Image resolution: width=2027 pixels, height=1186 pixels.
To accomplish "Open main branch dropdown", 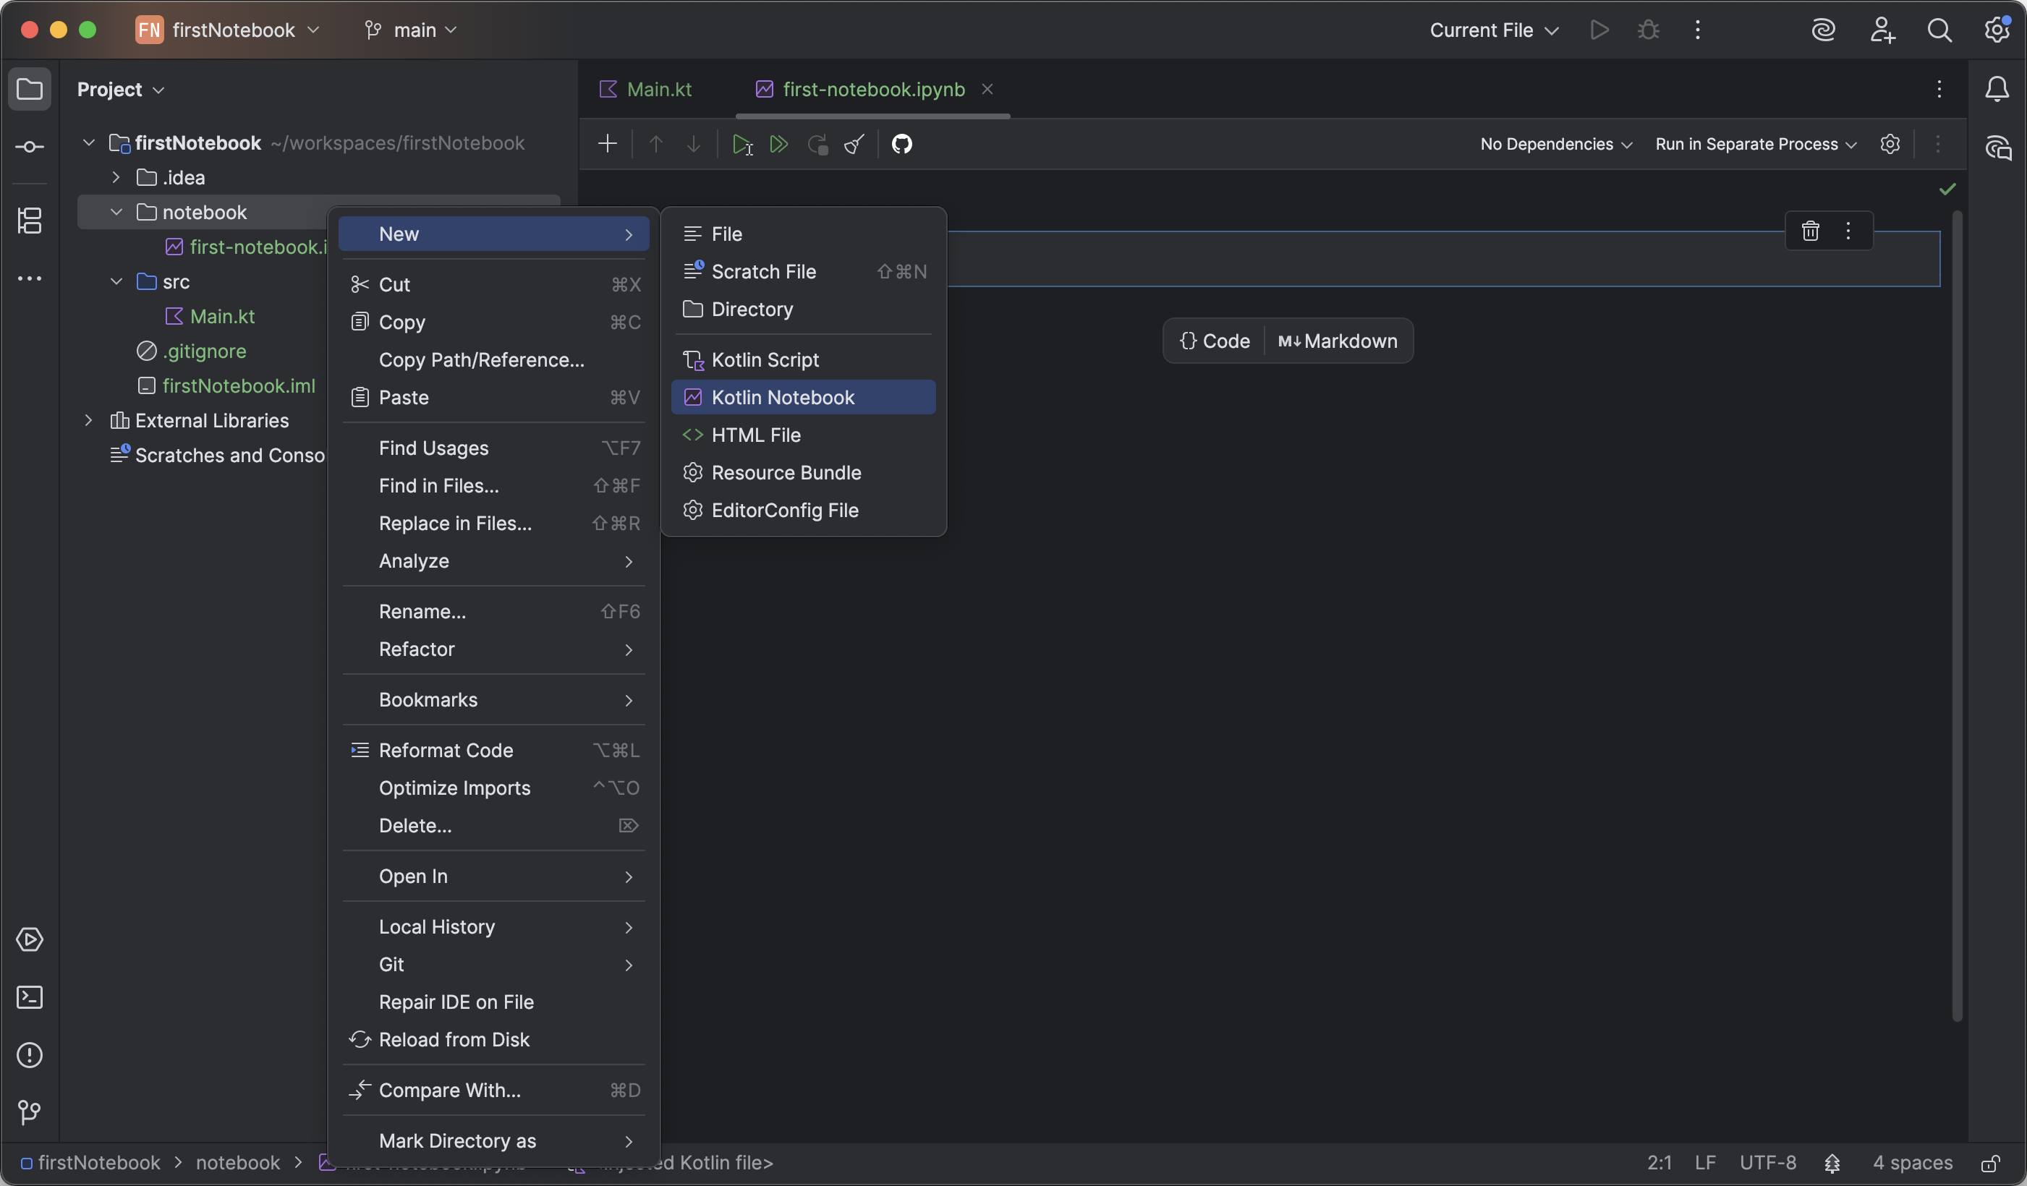I will [411, 30].
